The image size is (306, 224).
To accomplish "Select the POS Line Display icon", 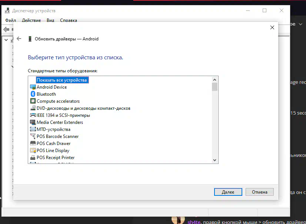I will click(33, 151).
